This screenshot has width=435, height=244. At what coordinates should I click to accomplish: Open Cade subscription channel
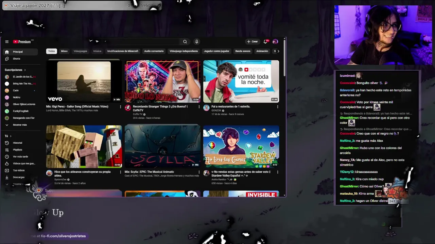pyautogui.click(x=21, y=90)
